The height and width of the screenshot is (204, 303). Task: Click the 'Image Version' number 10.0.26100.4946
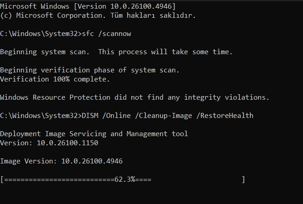click(x=92, y=161)
